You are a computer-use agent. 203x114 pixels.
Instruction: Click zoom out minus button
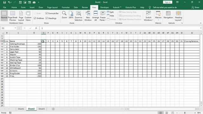[x=177, y=113]
